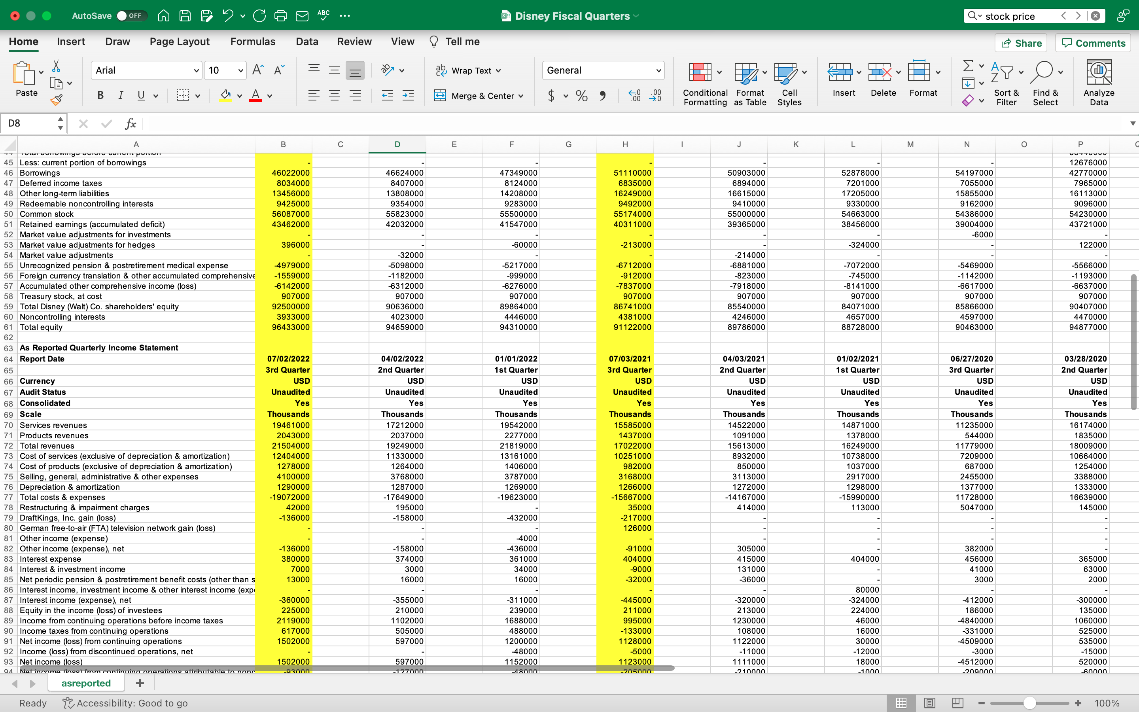1139x712 pixels.
Task: Toggle bold formatting
Action: (100, 96)
